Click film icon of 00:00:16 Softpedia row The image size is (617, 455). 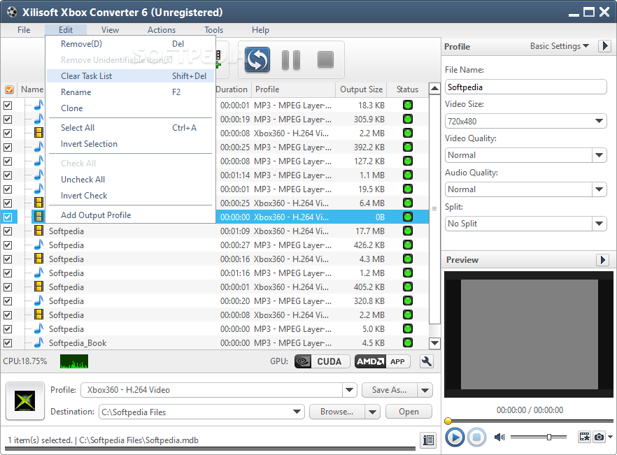coord(38,259)
